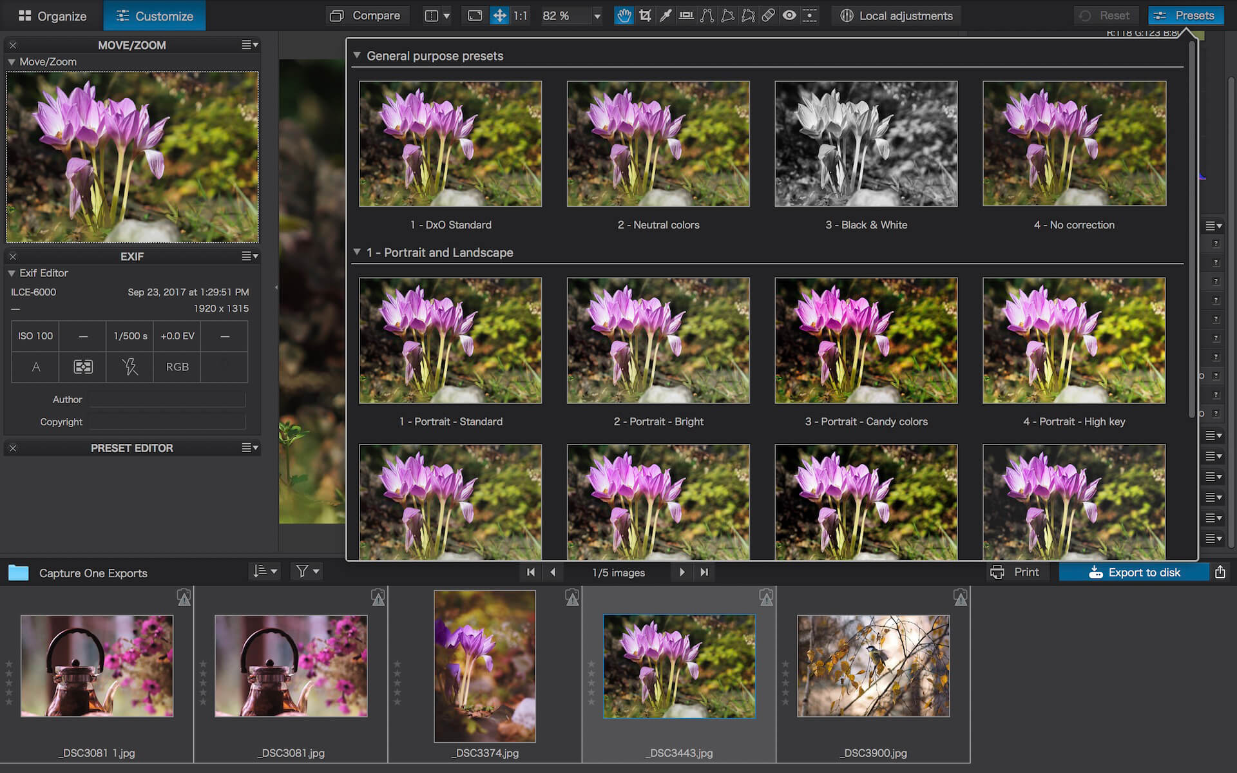The image size is (1237, 773).
Task: Toggle the corrections preview eye icon
Action: coord(789,15)
